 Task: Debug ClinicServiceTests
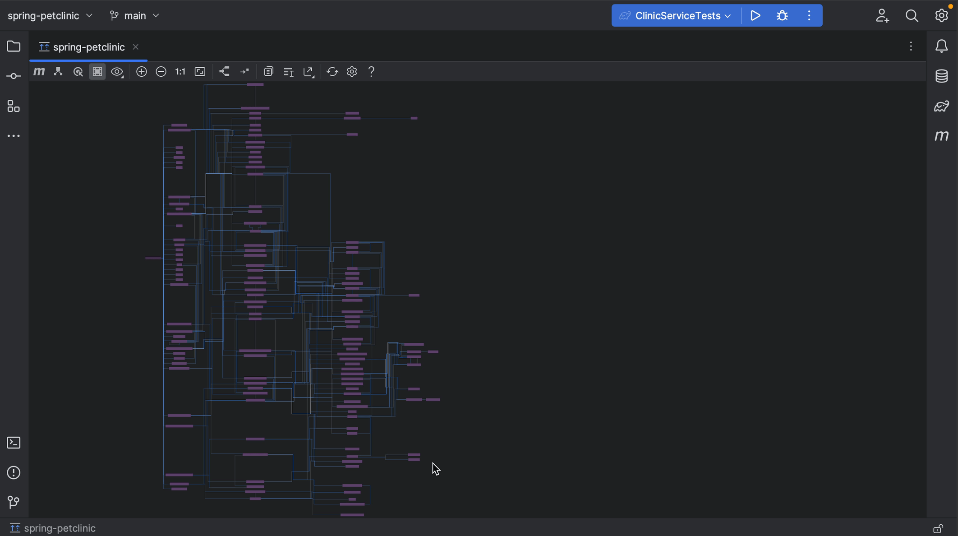tap(782, 15)
